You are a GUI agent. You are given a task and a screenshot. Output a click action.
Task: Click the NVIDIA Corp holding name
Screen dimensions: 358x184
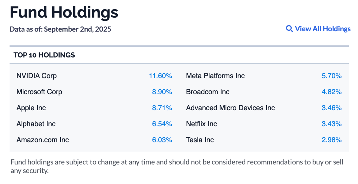click(x=37, y=76)
